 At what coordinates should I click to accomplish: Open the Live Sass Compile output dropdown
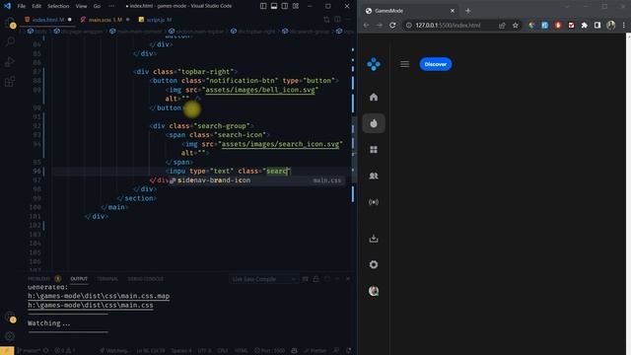(263, 279)
